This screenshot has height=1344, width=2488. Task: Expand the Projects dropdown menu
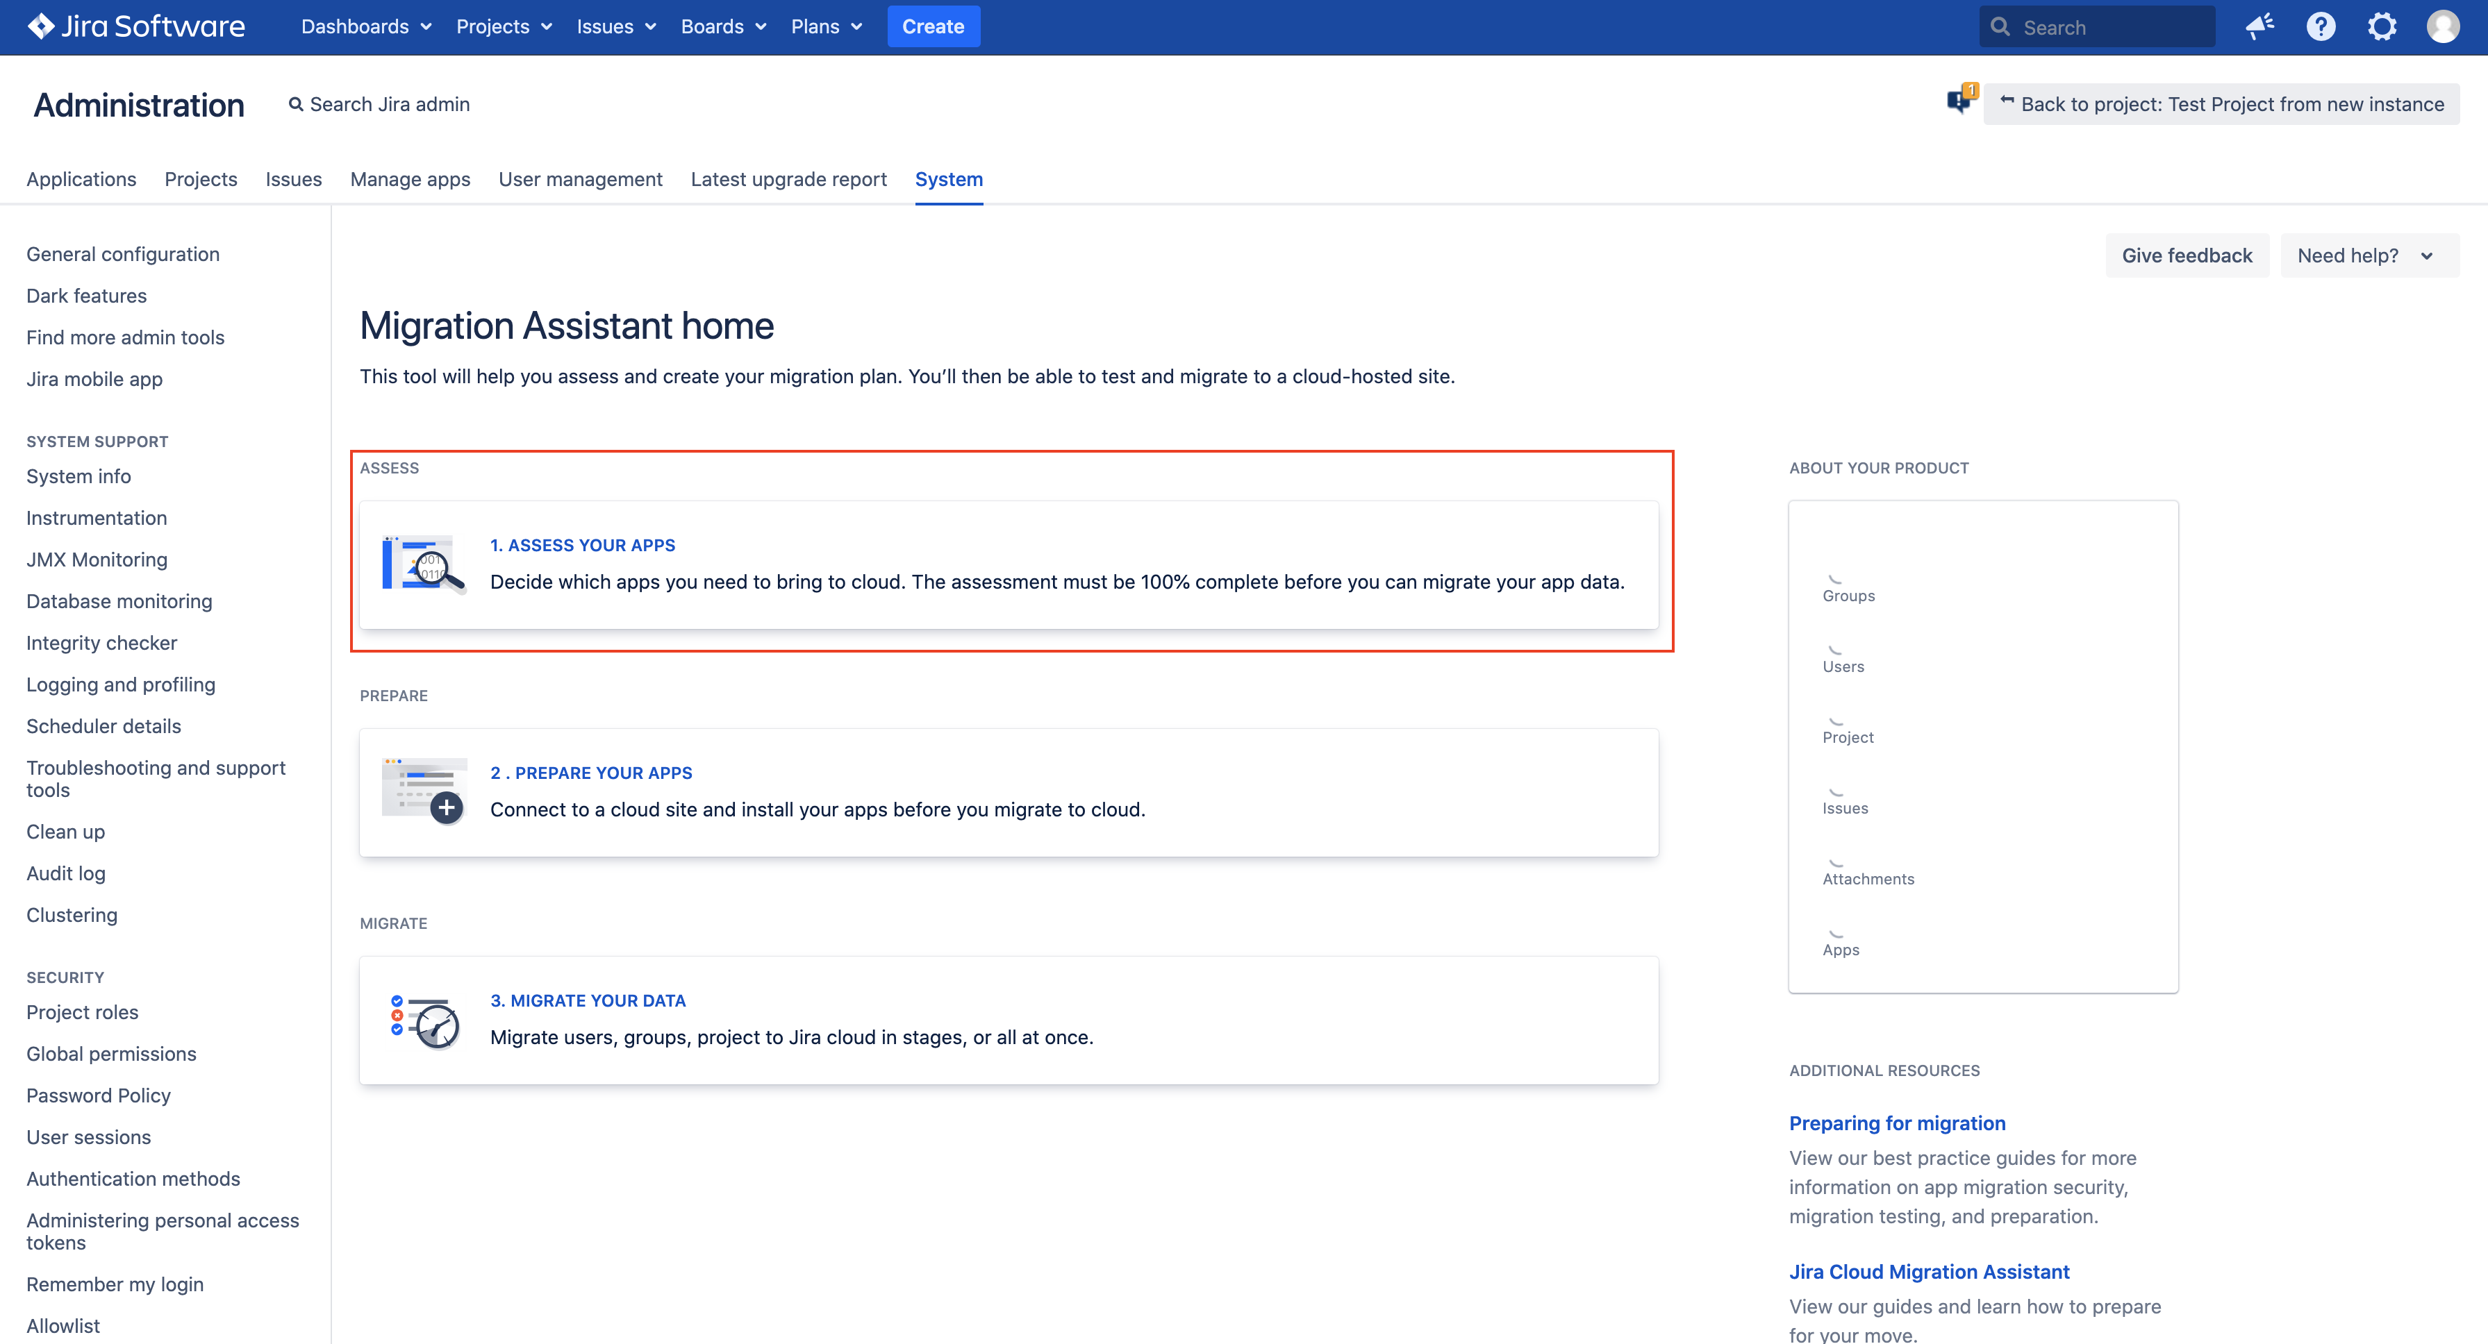[x=503, y=26]
